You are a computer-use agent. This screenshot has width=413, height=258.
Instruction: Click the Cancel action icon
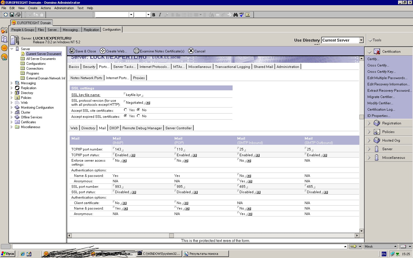tap(191, 51)
